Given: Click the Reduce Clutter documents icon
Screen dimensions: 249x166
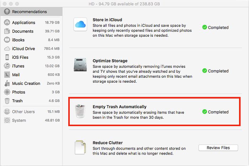Looking at the screenshot, I should [x=80, y=147].
